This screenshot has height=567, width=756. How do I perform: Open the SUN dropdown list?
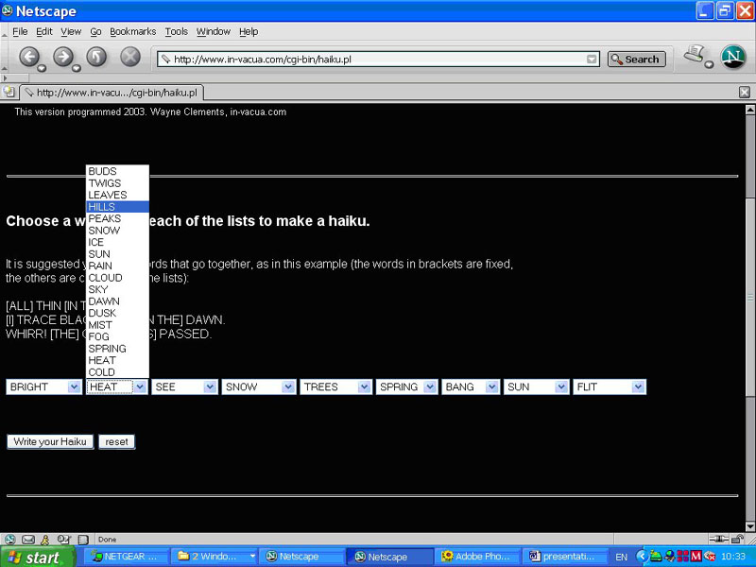[x=536, y=387]
